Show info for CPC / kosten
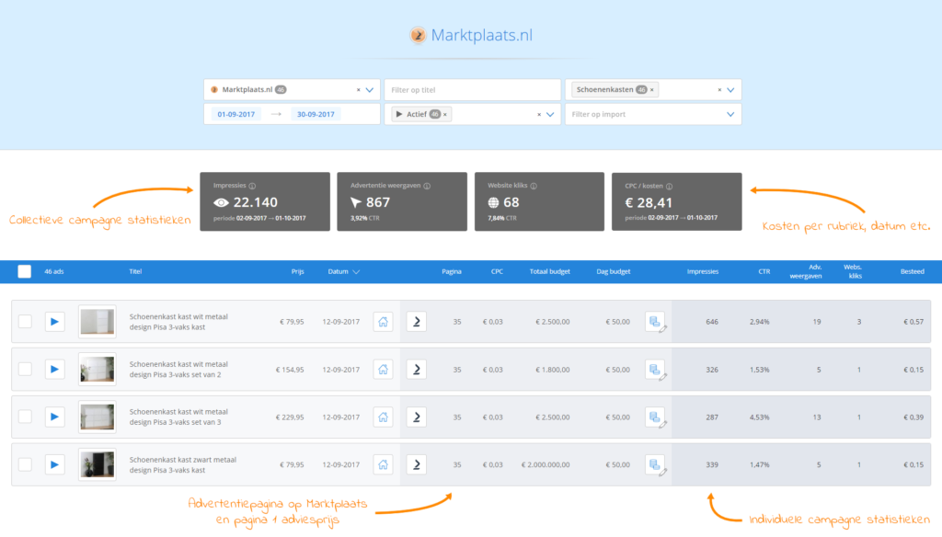This screenshot has height=537, width=942. click(x=670, y=187)
